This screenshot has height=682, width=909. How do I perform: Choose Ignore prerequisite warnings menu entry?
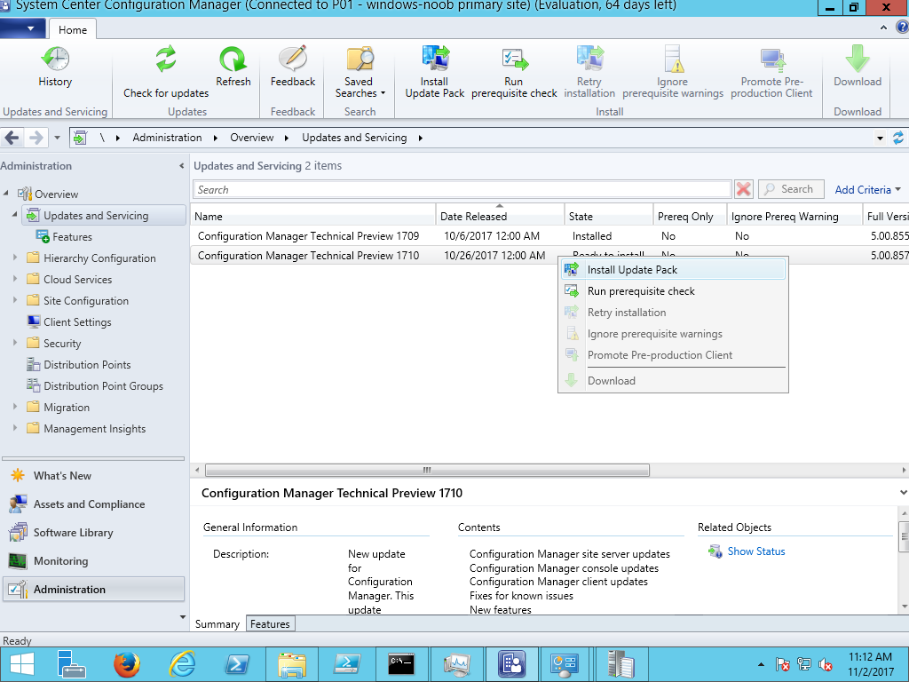click(x=673, y=334)
